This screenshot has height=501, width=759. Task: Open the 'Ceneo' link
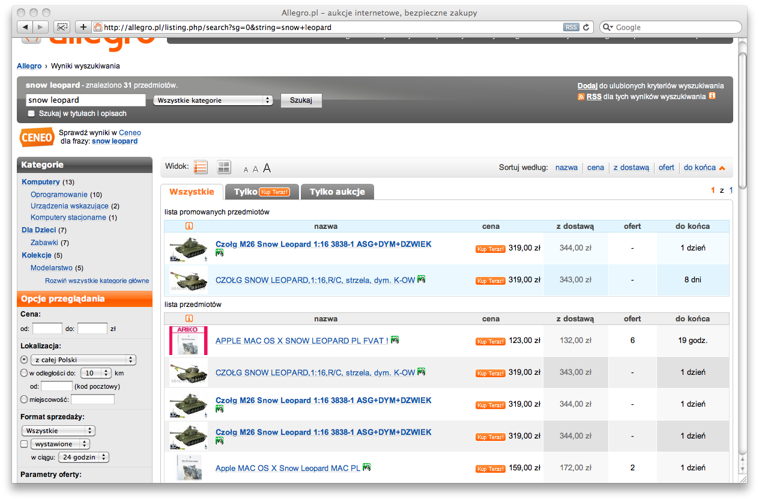[130, 133]
